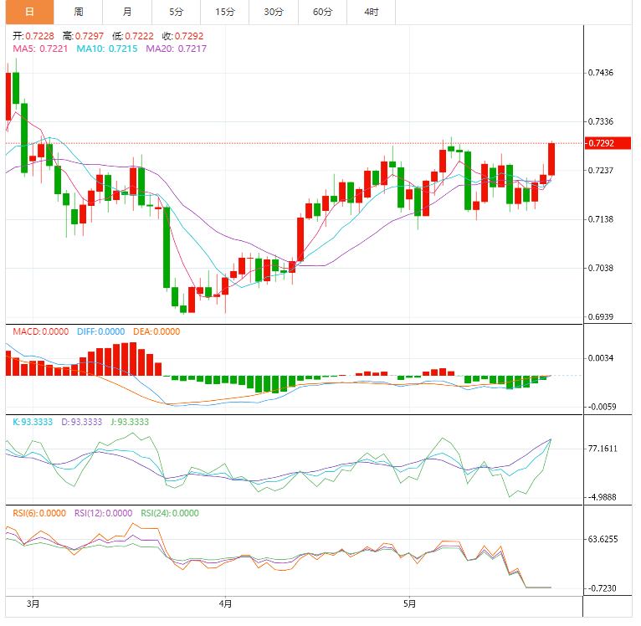
Task: Click the 0.7038 price axis label
Action: [x=601, y=268]
